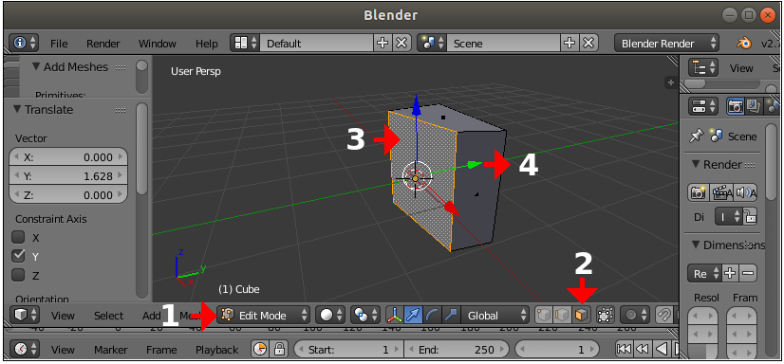784x364 pixels.
Task: Add new scene with plus button
Action: click(569, 43)
